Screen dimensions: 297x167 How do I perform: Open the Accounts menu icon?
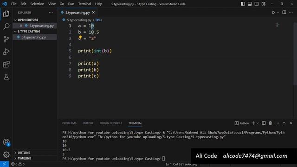click(6, 142)
